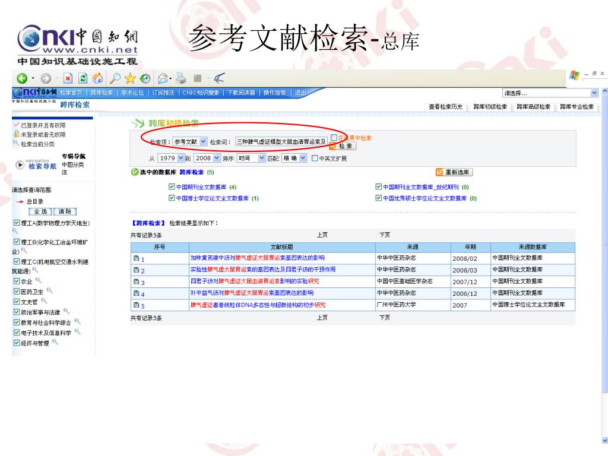Click the 重新选库 button
The width and height of the screenshot is (608, 456).
[x=454, y=172]
